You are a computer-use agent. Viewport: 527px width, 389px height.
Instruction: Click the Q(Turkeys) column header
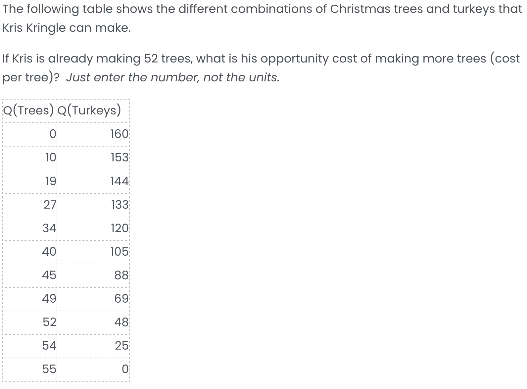tap(89, 110)
